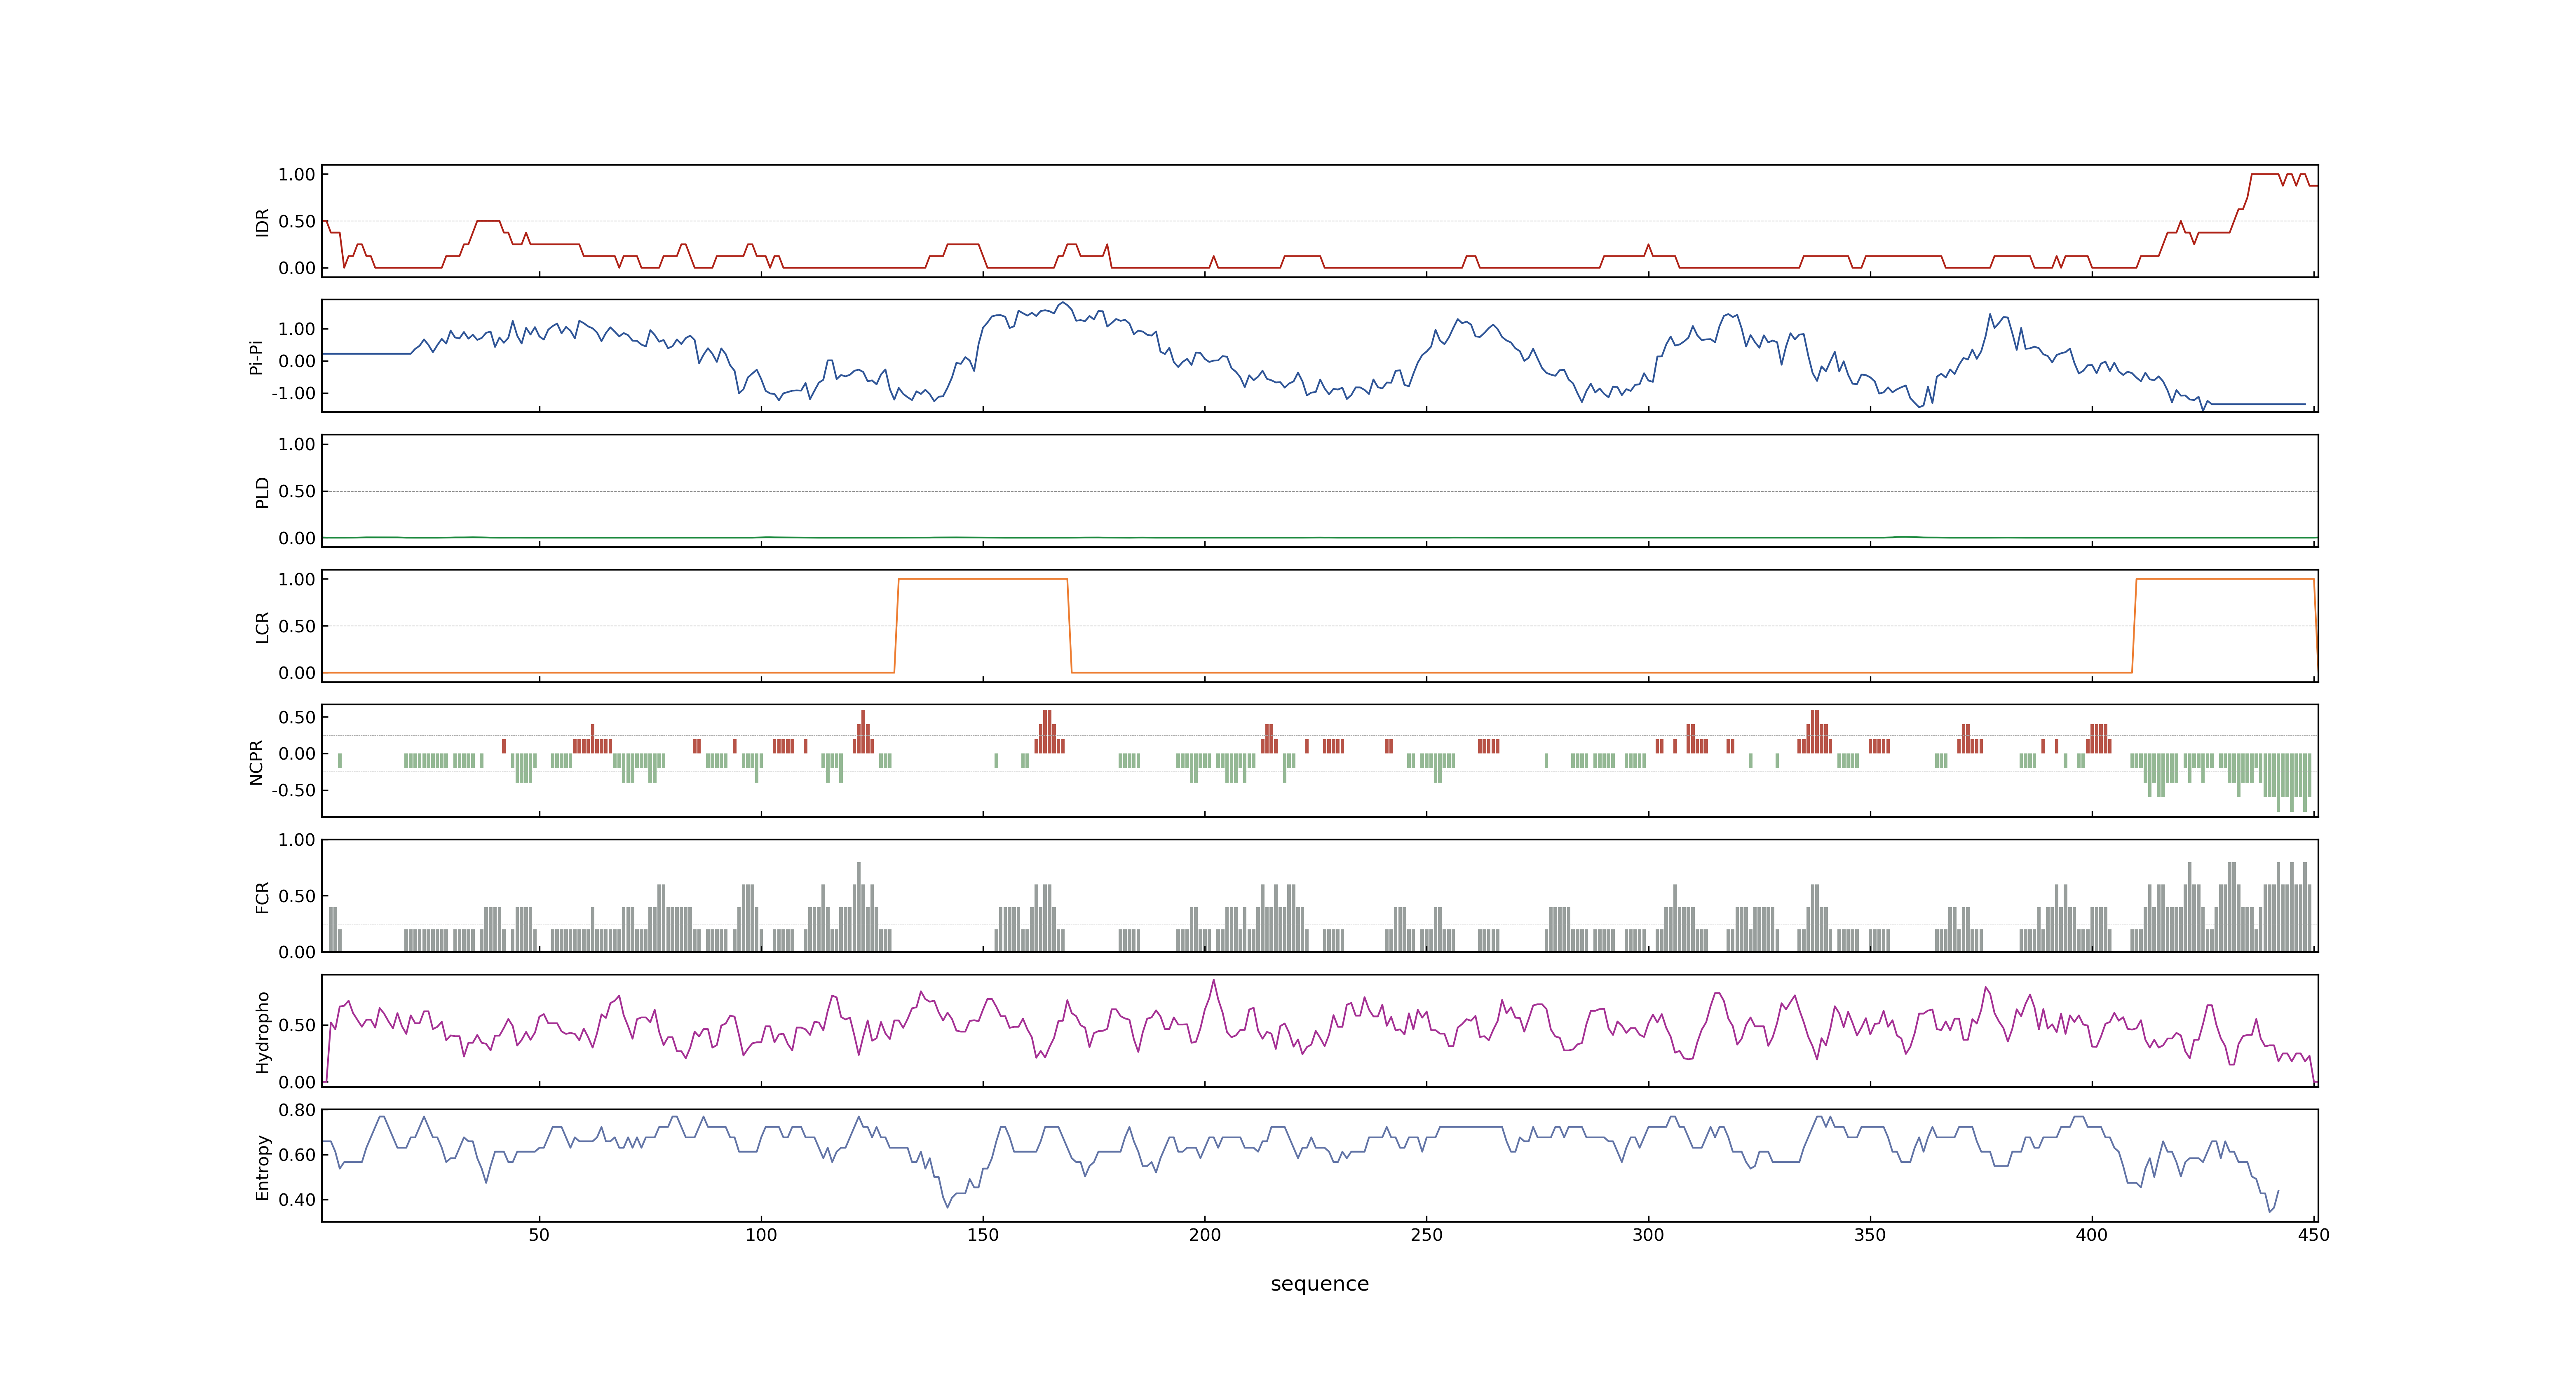The image size is (2576, 1373).
Task: Click the IDR axis label
Action: pos(262,222)
